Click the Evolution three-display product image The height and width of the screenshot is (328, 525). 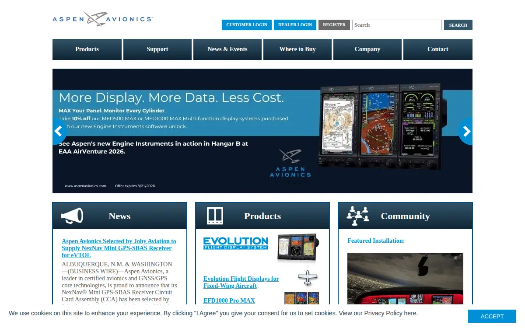point(298,248)
